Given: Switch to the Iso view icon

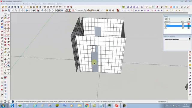Looking at the screenshot, I should click(45, 7).
